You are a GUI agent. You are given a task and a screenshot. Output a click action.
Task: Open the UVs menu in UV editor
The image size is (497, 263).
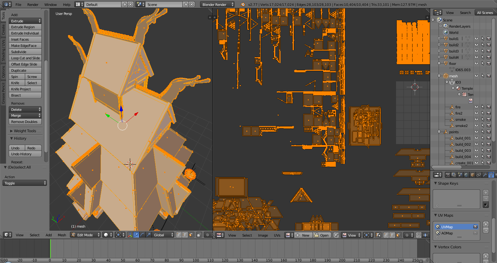click(277, 235)
